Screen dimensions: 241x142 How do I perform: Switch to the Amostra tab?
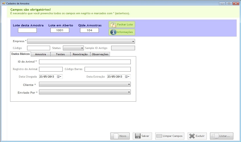click(40, 54)
